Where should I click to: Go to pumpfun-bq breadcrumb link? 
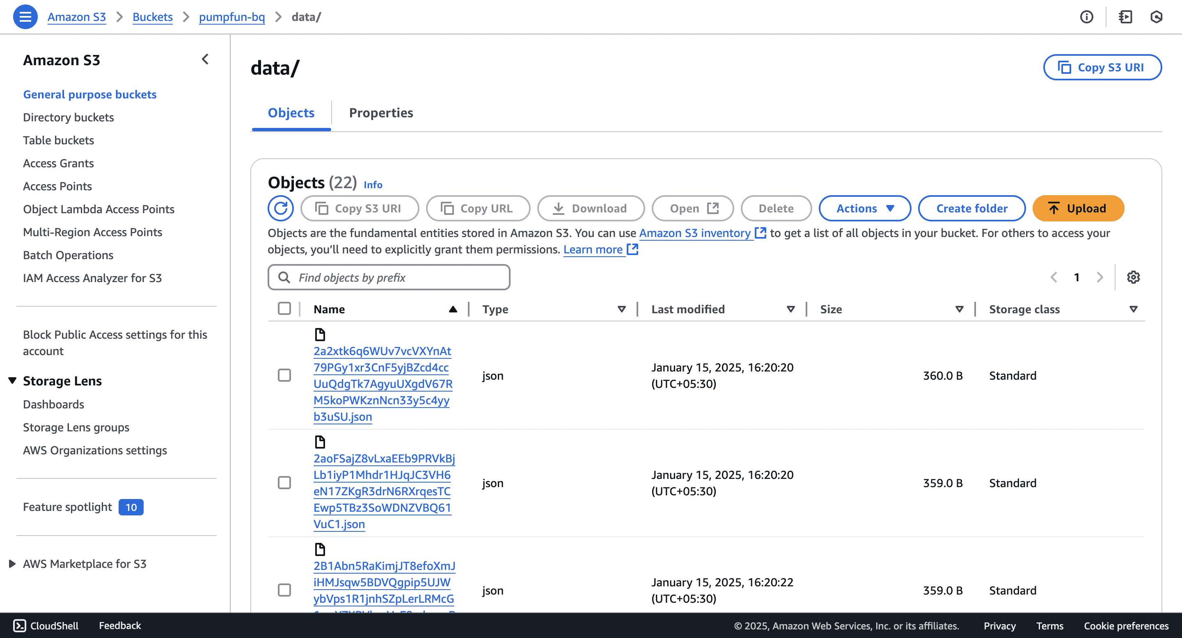[x=232, y=17]
